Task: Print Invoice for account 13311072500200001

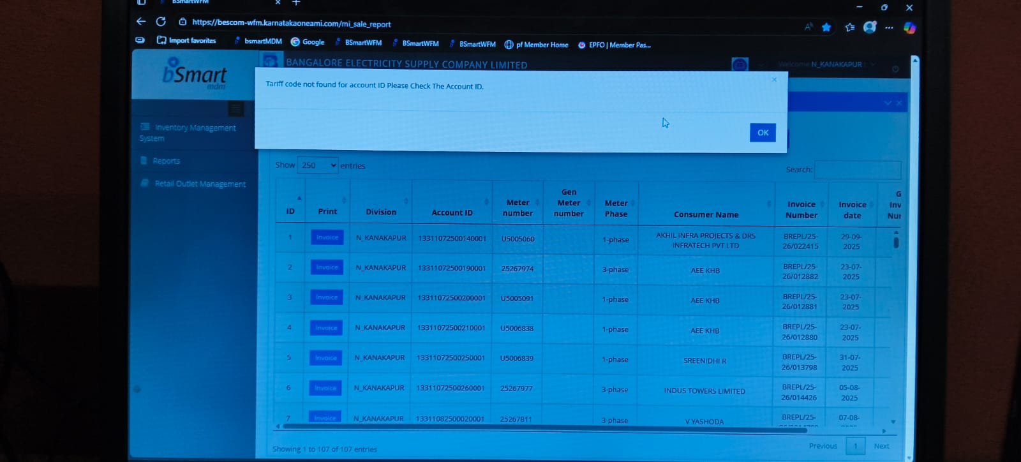Action: pos(327,297)
